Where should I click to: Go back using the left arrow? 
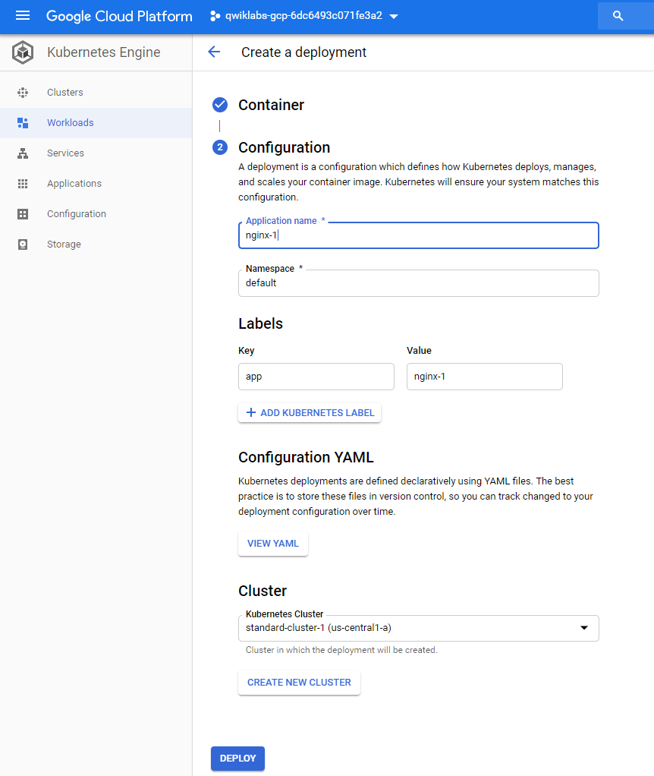pyautogui.click(x=214, y=52)
